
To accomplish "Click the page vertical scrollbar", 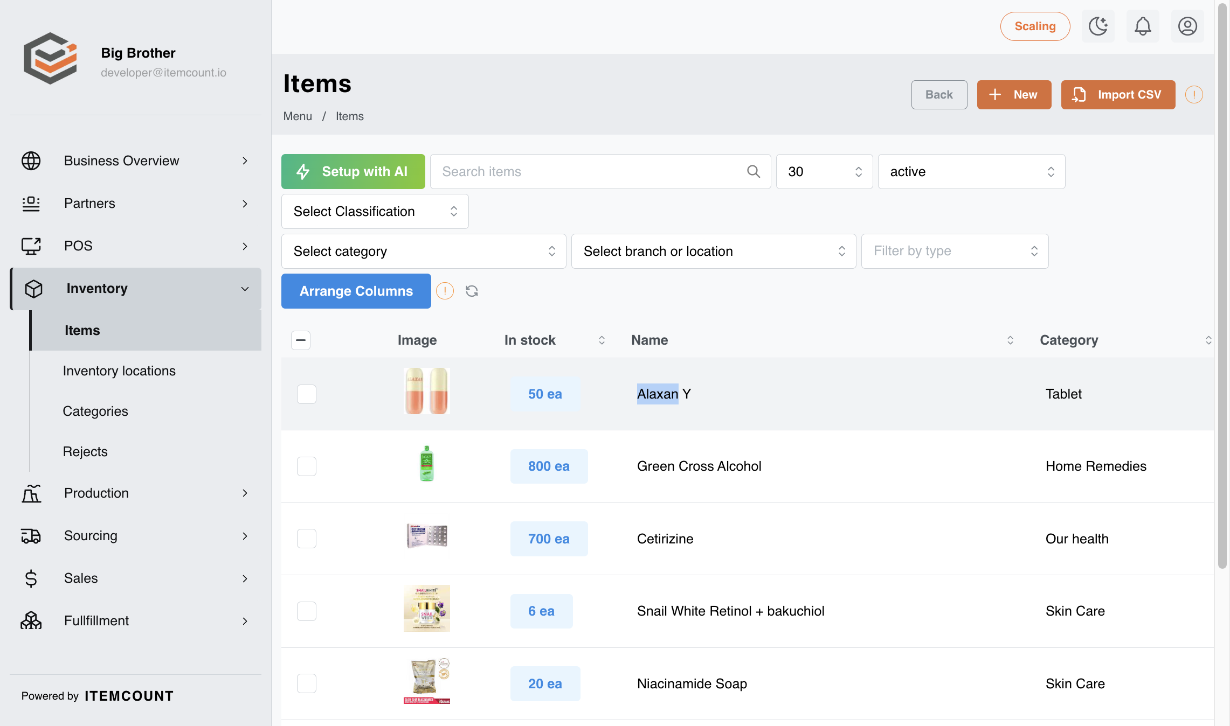I will pyautogui.click(x=1222, y=285).
